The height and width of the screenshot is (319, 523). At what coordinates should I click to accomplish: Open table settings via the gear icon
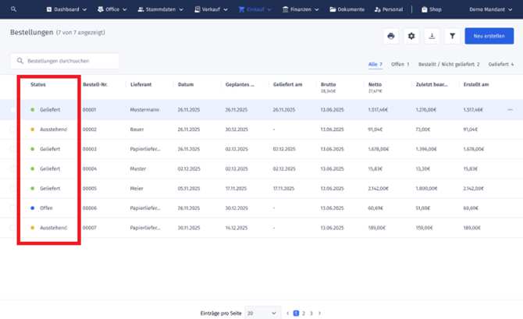point(411,36)
